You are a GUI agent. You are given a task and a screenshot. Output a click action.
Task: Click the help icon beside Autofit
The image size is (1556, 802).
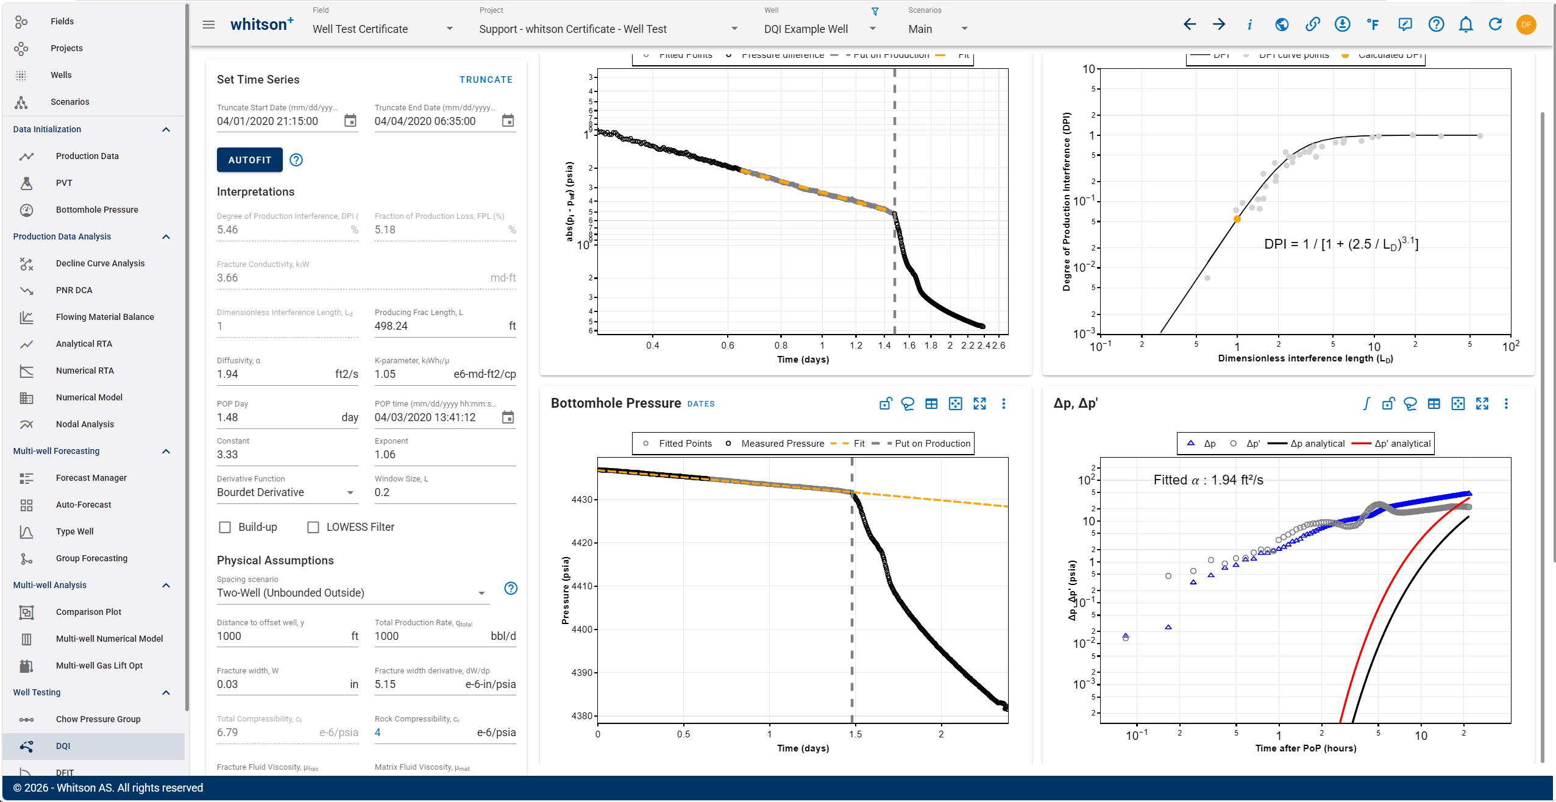point(296,160)
